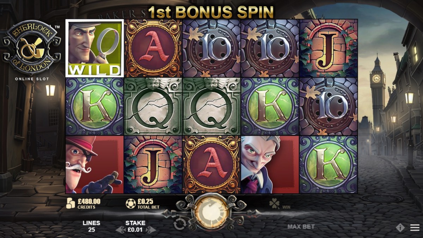423x238 pixels.
Task: Click the top-right J brick symbol
Action: click(329, 48)
